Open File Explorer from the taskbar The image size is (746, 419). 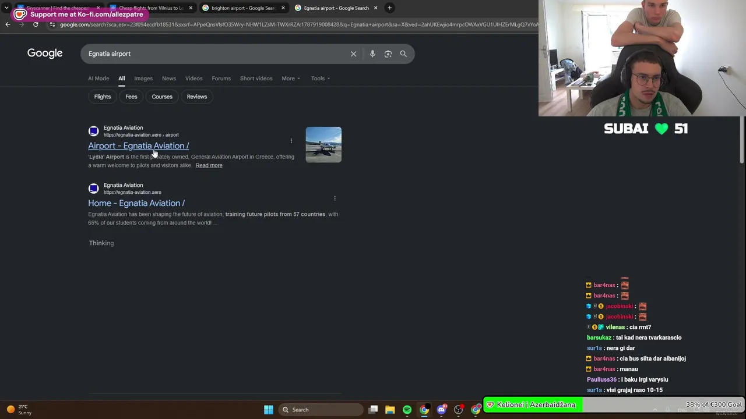coord(390,410)
